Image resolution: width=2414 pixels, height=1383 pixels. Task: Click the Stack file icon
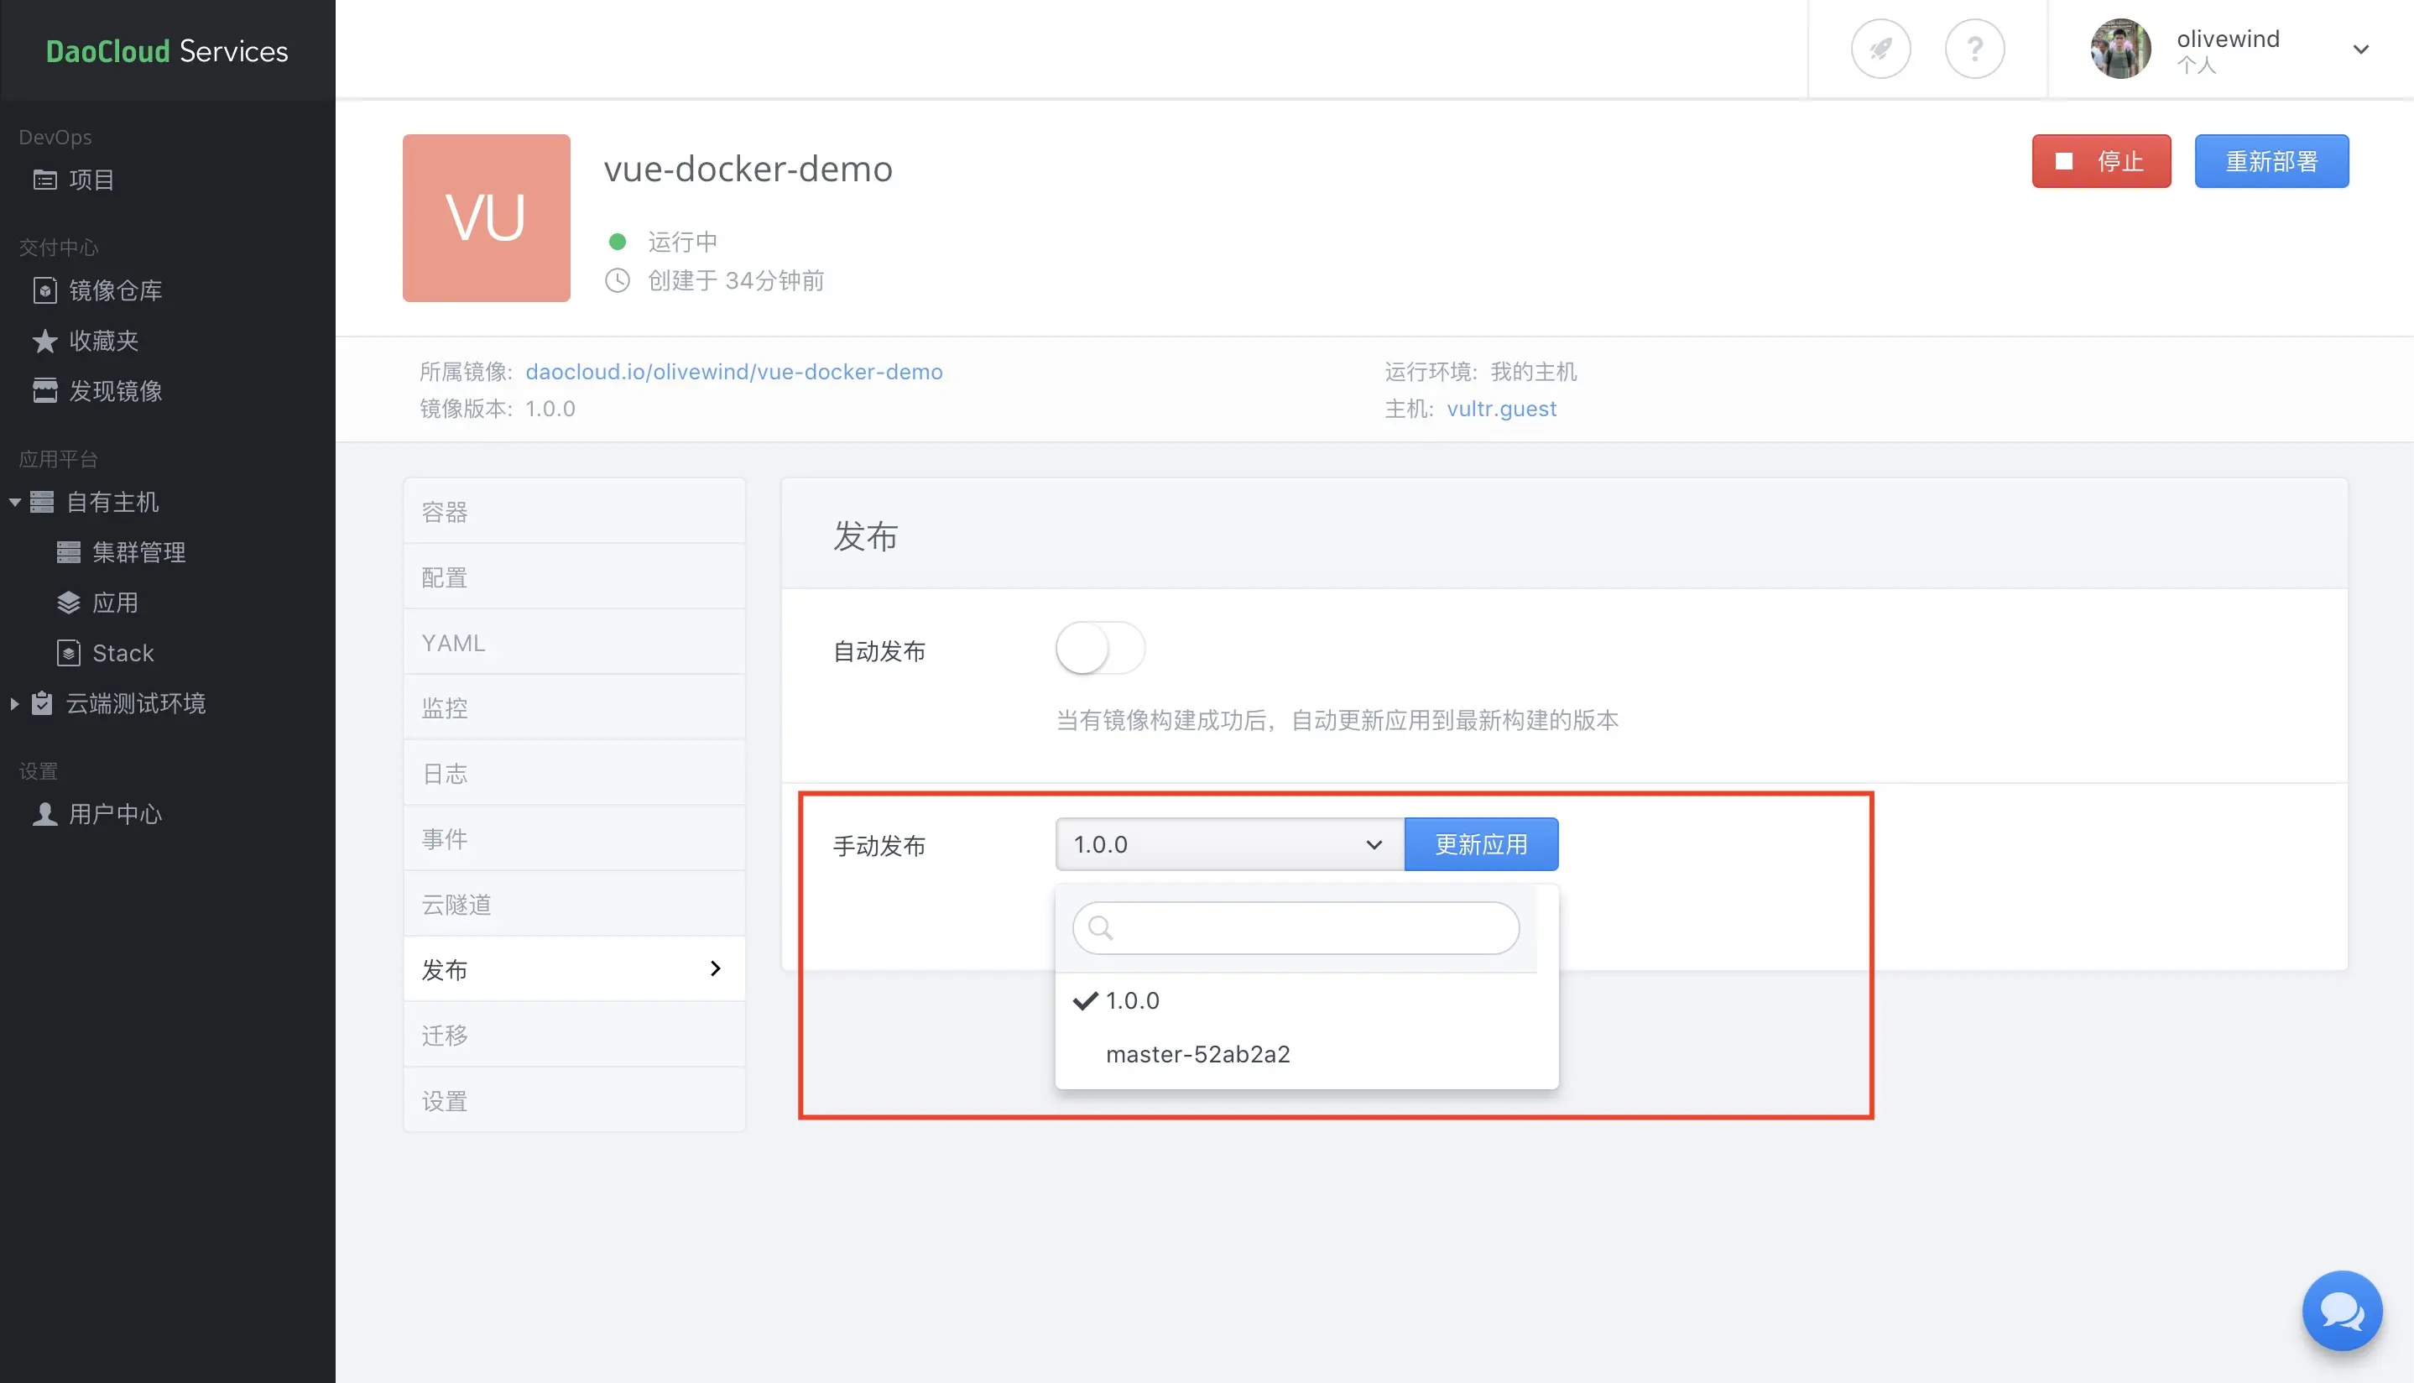(x=68, y=653)
